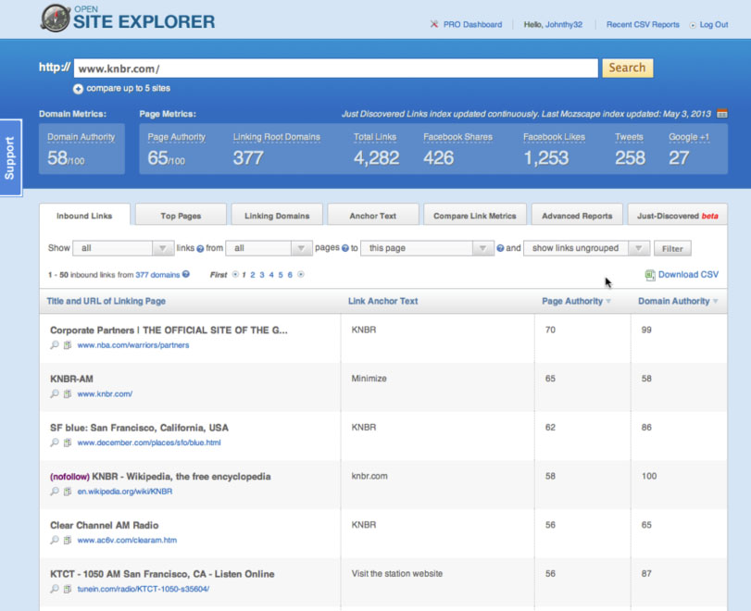Click page icon for december.com row
Viewport: 751px width, 611px height.
coord(68,443)
